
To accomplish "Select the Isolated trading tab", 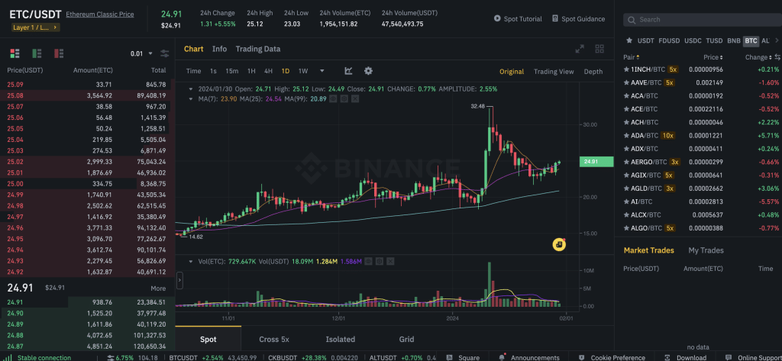I will 340,339.
